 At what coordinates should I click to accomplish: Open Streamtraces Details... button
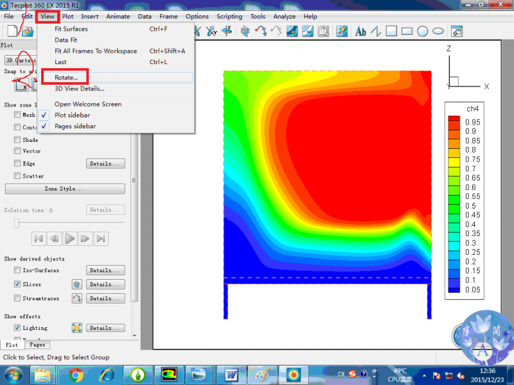click(105, 298)
